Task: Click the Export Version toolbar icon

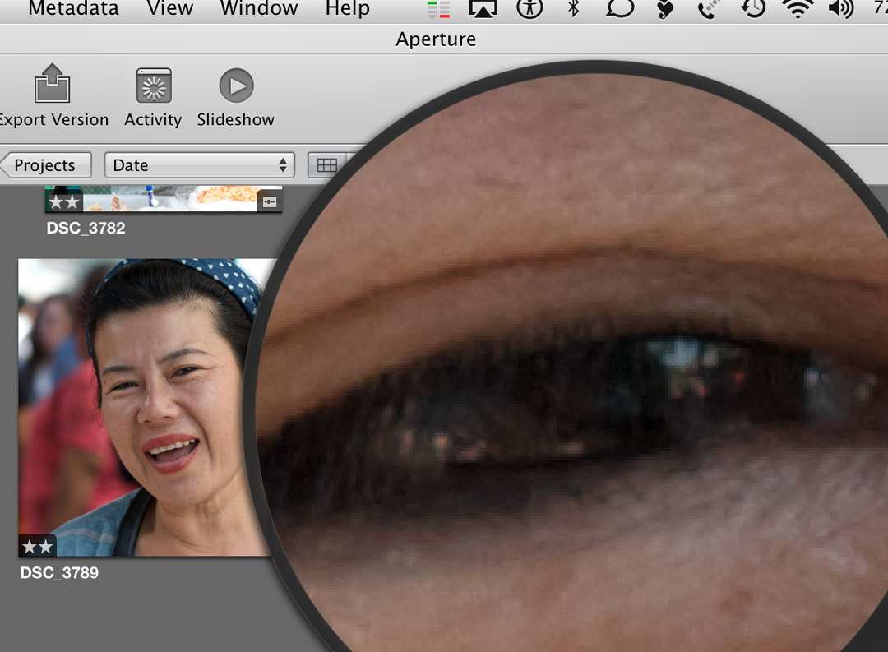Action: pos(52,83)
